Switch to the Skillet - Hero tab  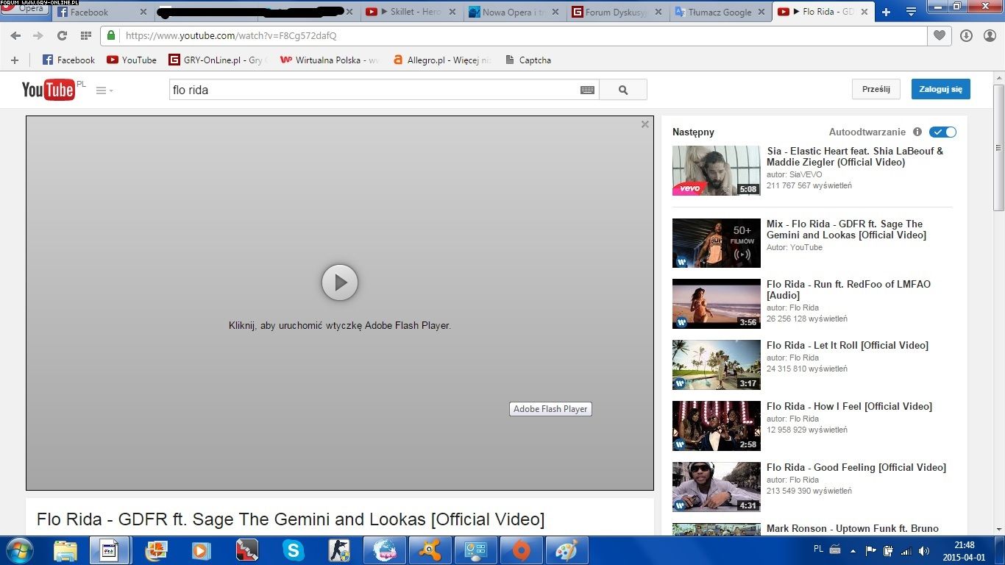(x=412, y=12)
